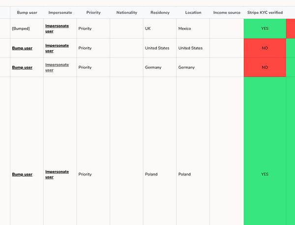Image resolution: width=295 pixels, height=225 pixels.
Task: Sort by Stripe KYC verified header
Action: pyautogui.click(x=265, y=13)
